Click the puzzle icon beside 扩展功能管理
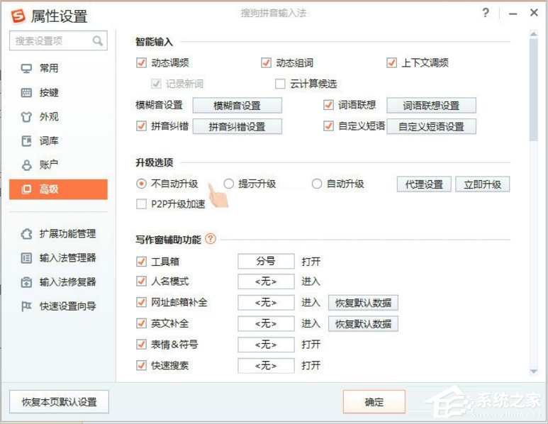548x424 pixels. click(x=26, y=234)
